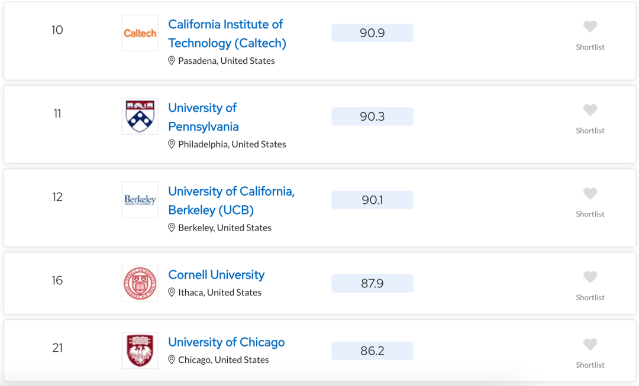The image size is (639, 386).
Task: Open the University of Chicago crest logo
Action: point(140,351)
